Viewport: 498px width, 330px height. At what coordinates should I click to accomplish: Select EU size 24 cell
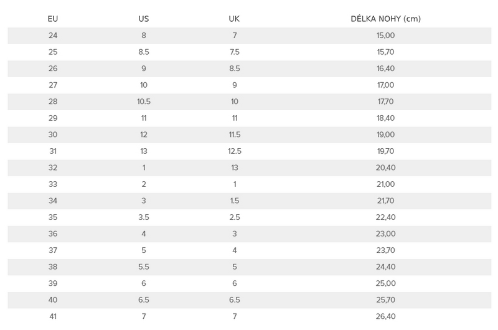[x=53, y=35]
